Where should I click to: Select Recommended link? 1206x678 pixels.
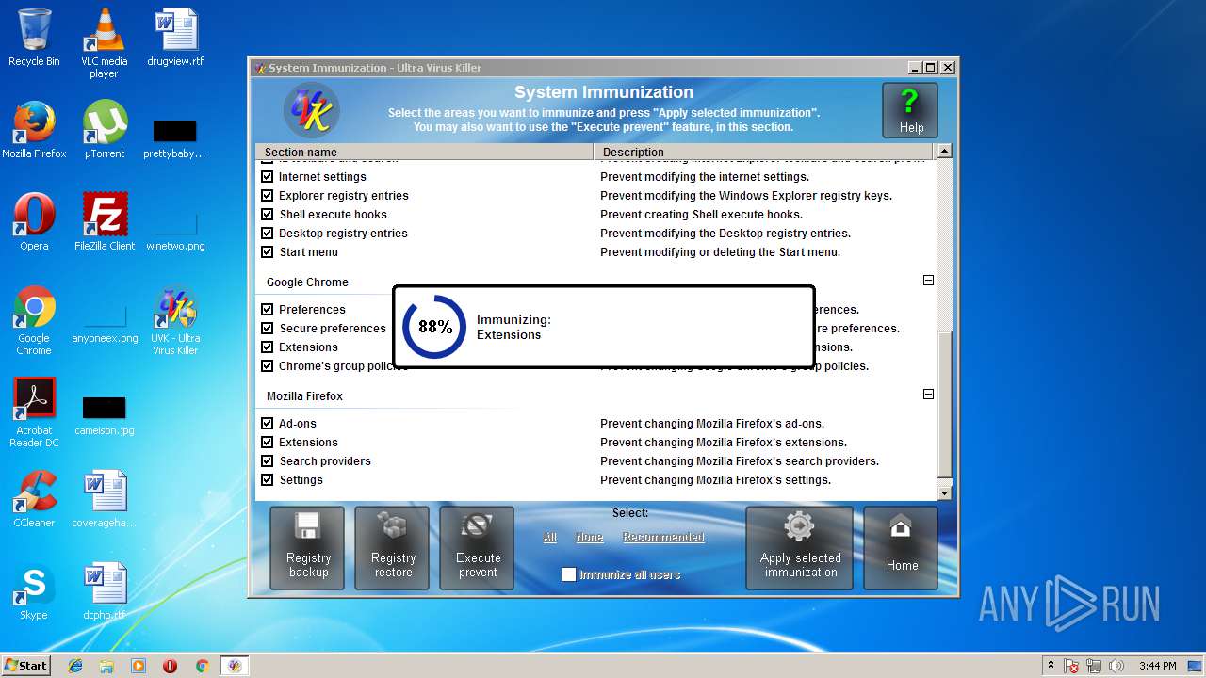tap(663, 537)
